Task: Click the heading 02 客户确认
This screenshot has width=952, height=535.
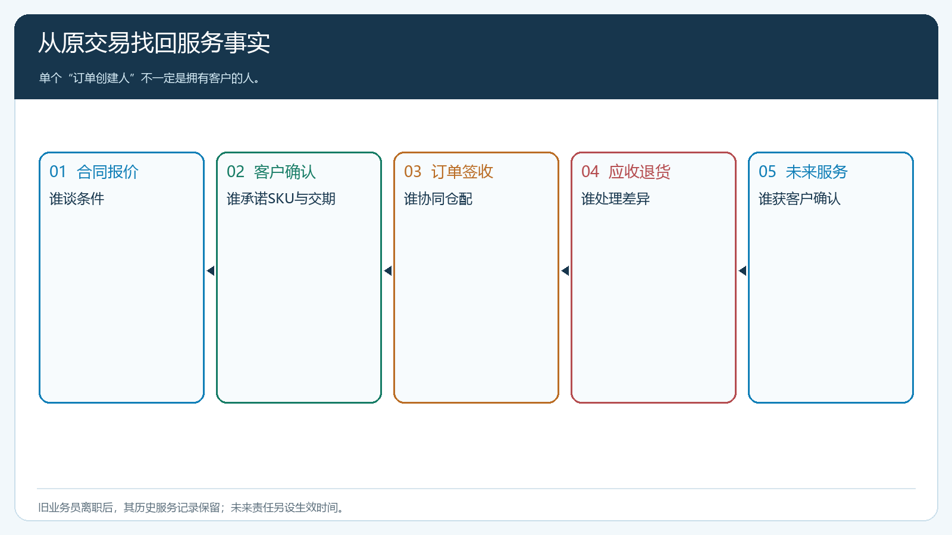Action: [271, 172]
